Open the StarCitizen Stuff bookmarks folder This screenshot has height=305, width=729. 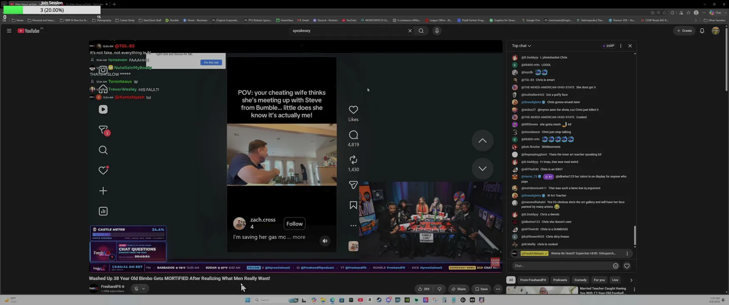pyautogui.click(x=150, y=20)
